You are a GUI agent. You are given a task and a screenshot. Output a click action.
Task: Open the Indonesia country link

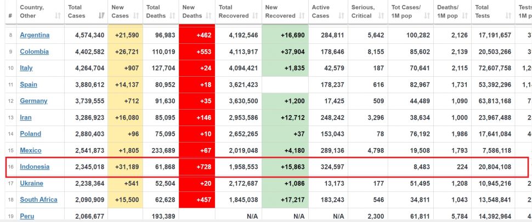35,167
